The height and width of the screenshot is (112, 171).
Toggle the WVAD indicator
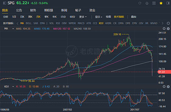coord(154,23)
